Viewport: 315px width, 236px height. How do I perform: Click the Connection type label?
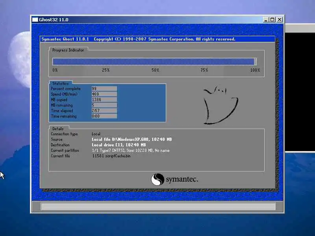[64, 134]
